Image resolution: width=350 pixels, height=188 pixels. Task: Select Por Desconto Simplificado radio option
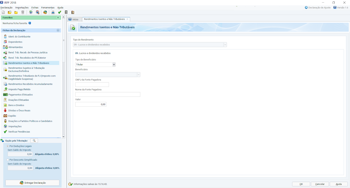[8, 160]
